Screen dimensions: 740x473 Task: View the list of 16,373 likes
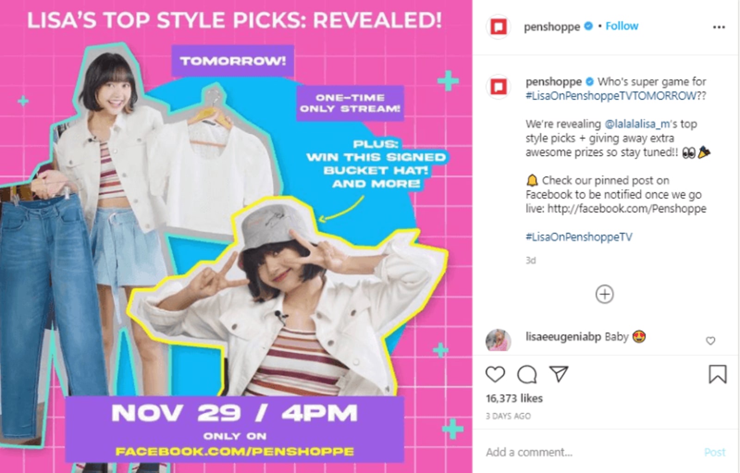pyautogui.click(x=514, y=398)
